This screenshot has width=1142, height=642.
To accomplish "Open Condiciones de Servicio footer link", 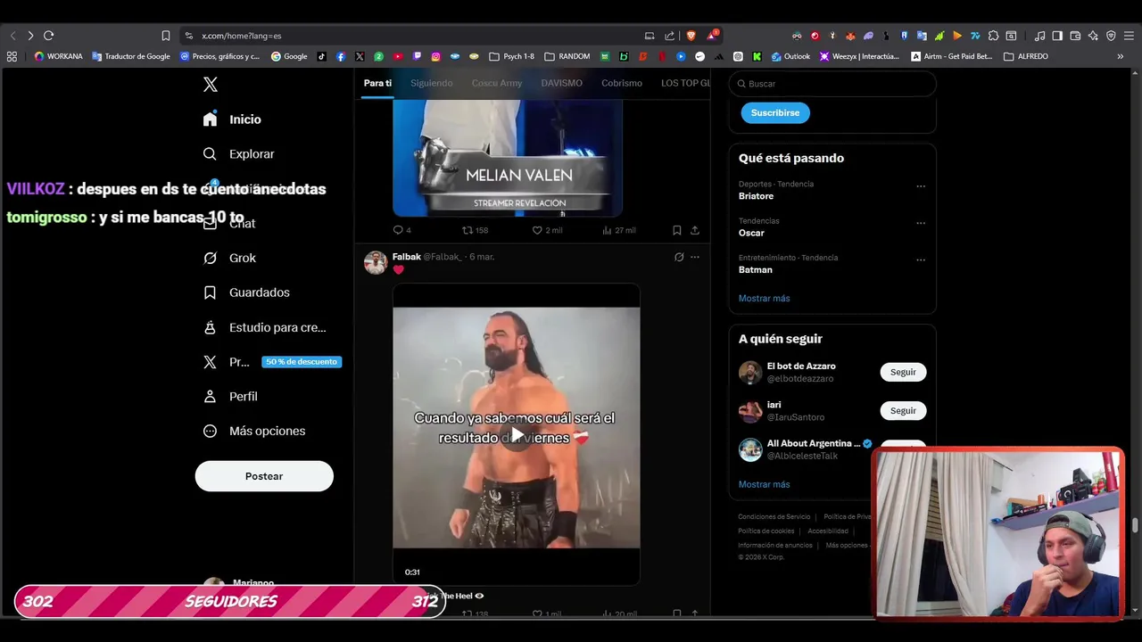I will 774,517.
